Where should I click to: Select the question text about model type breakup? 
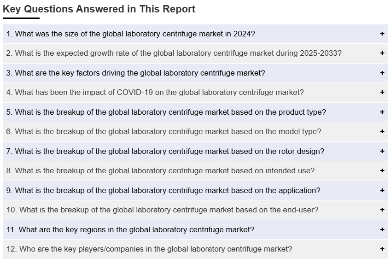point(163,131)
